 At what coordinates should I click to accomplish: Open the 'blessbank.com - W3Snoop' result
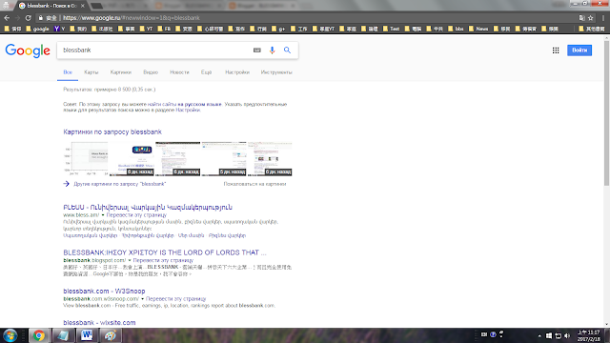click(x=104, y=291)
